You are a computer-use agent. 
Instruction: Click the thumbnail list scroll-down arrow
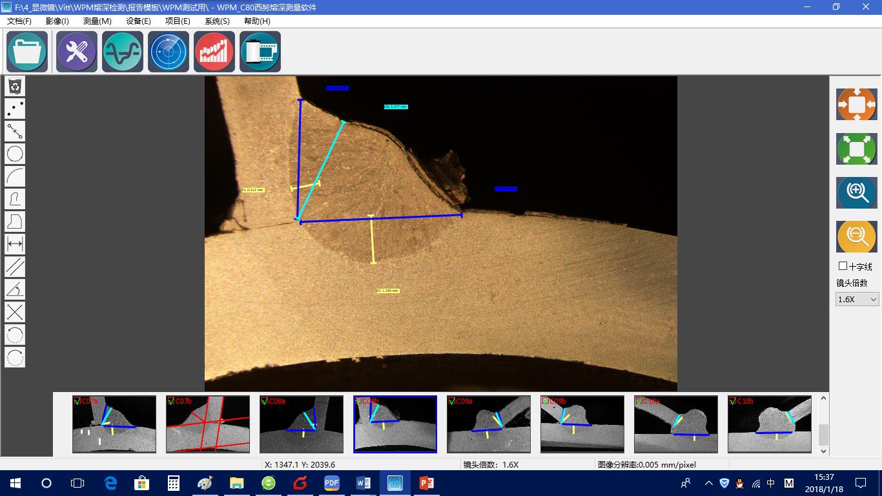tap(823, 451)
